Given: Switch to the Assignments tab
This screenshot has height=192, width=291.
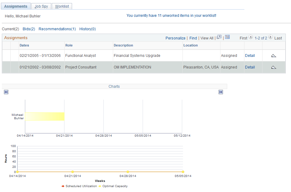Looking at the screenshot, I should tap(16, 6).
